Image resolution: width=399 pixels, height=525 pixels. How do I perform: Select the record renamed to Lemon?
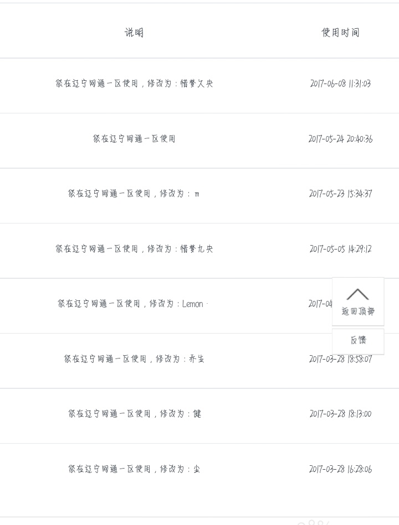[133, 304]
